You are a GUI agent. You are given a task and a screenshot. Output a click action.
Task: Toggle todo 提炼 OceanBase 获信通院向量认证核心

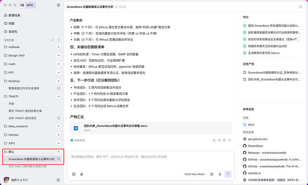[x=245, y=26]
